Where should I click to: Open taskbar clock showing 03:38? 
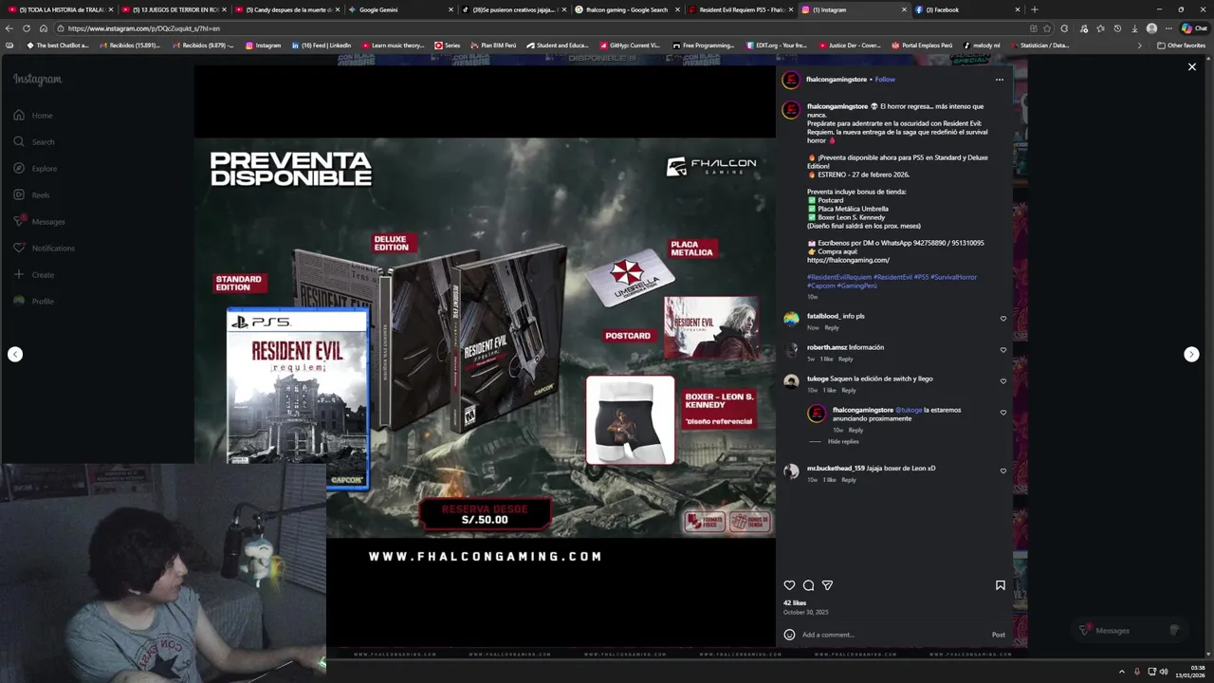(1189, 672)
